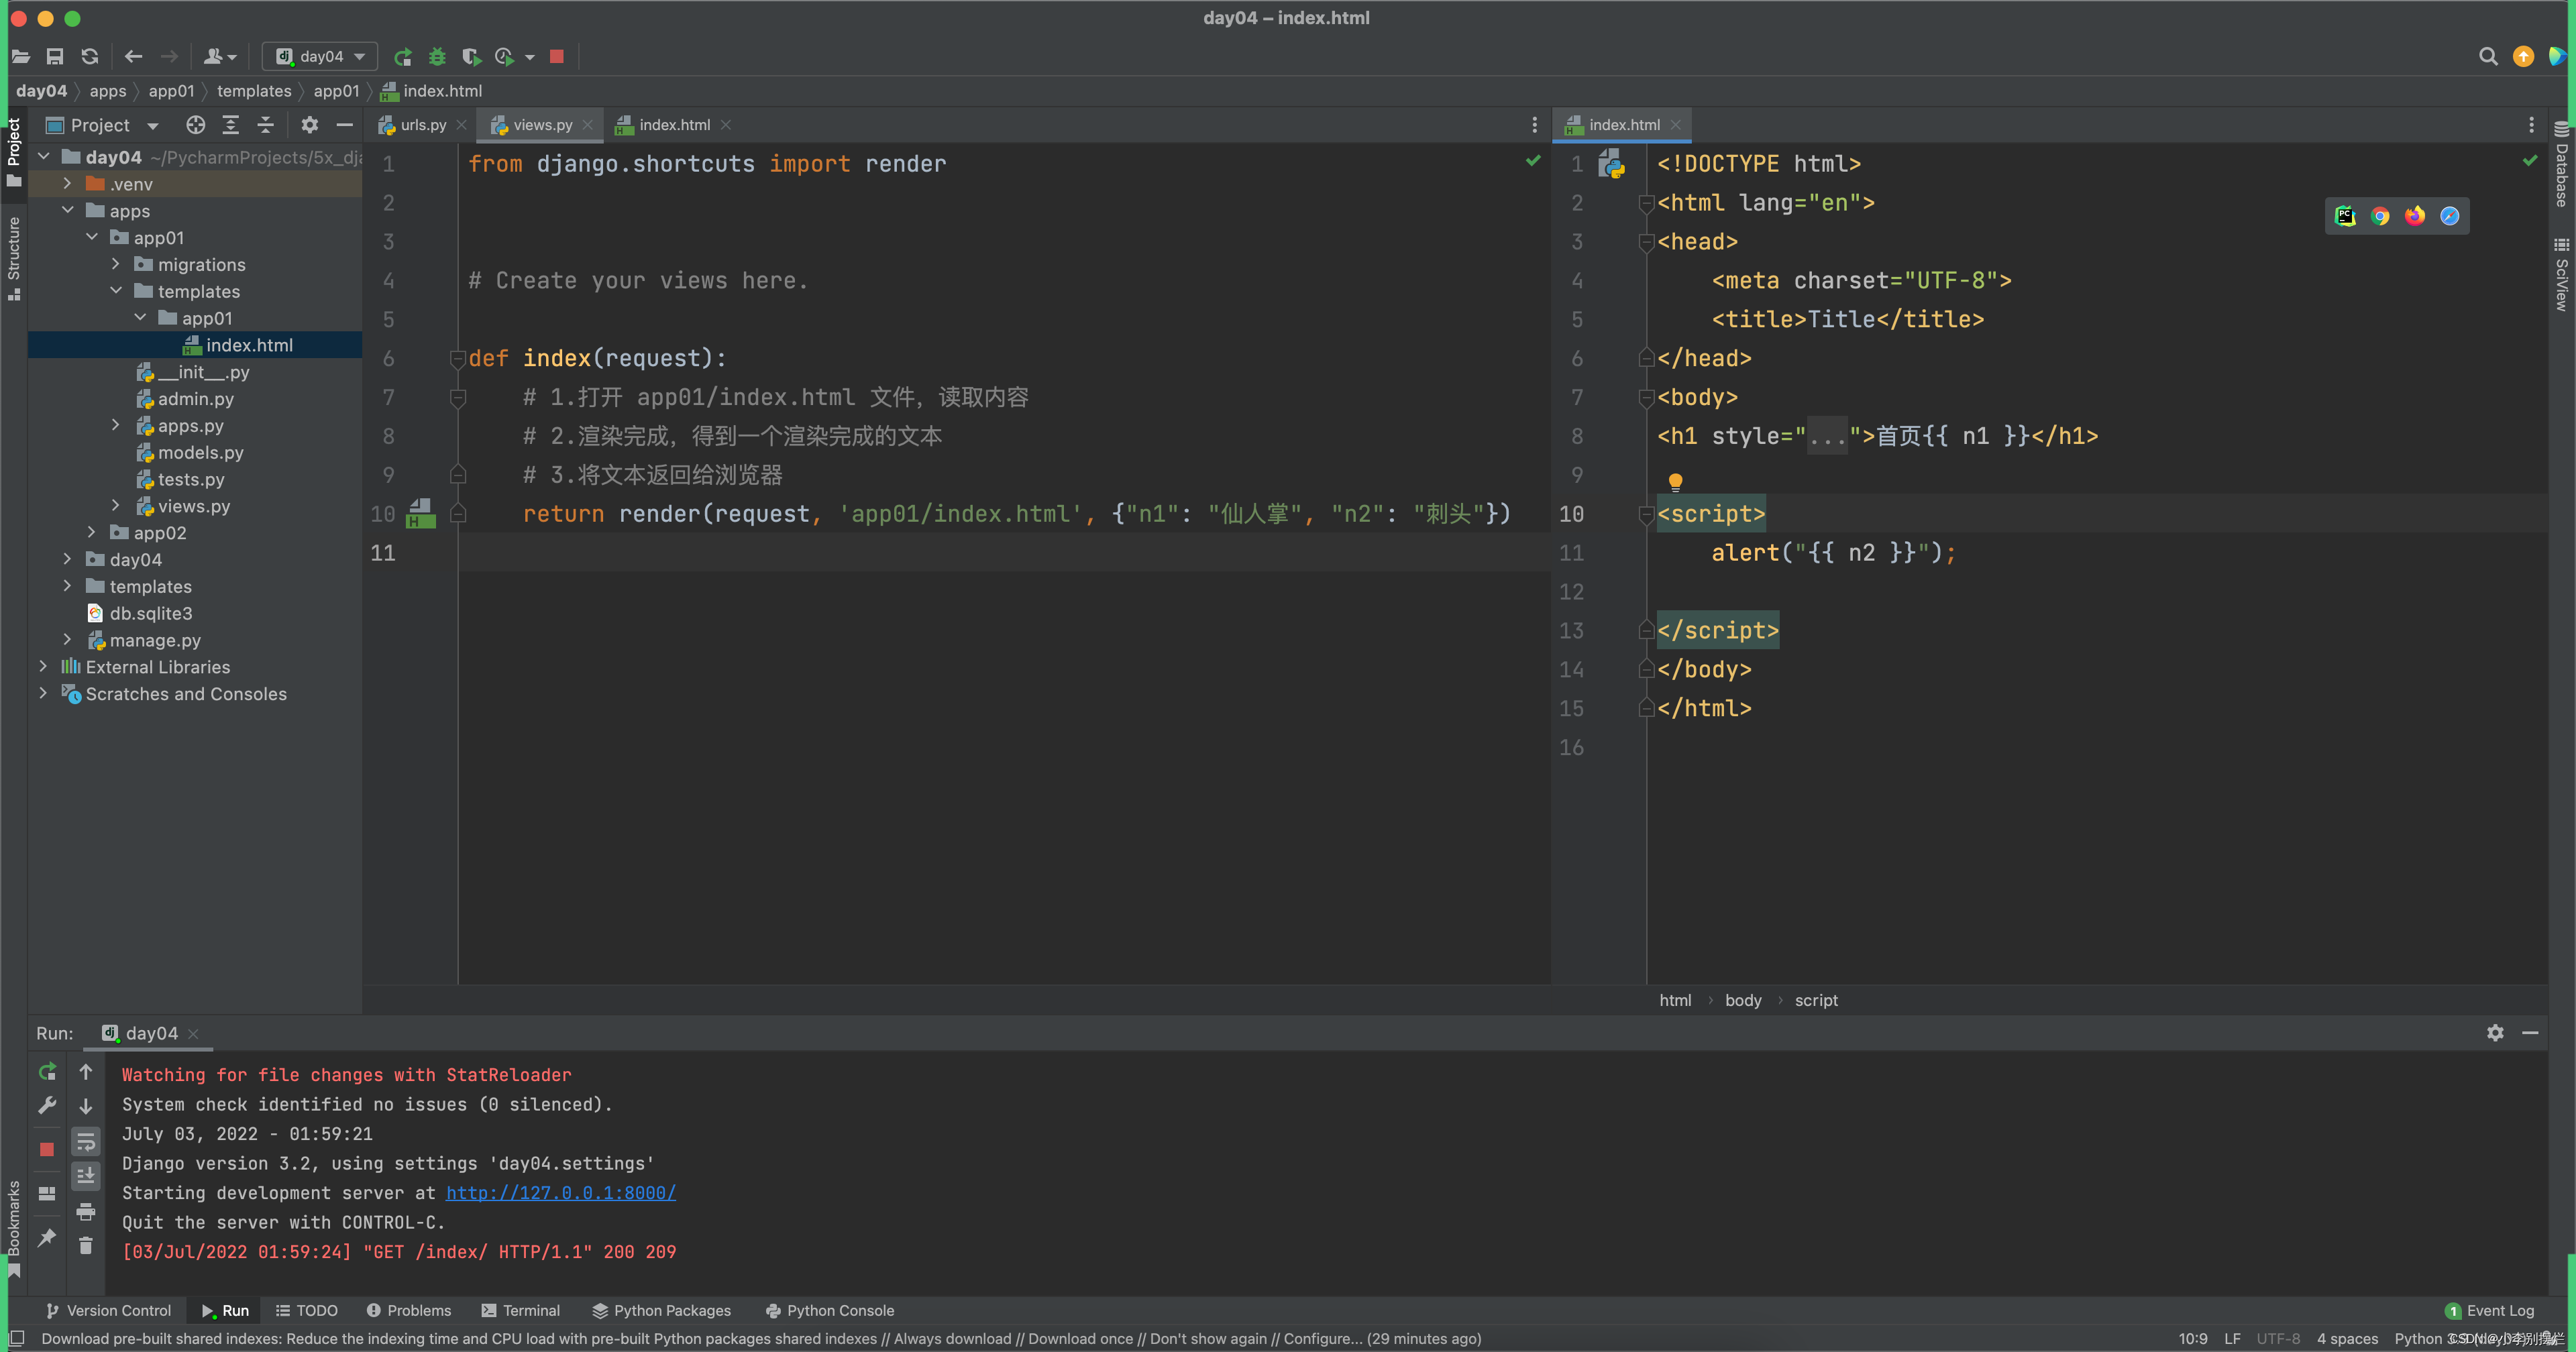Open the http://127.0.0.1:8000/ link
Image resolution: width=2576 pixels, height=1352 pixels.
coord(560,1193)
